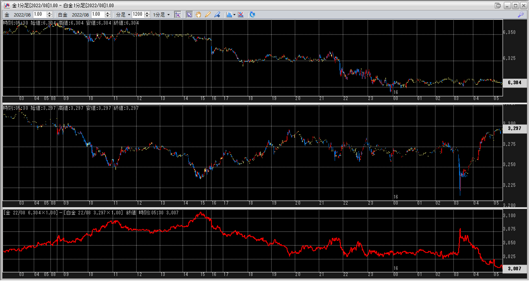529x281 pixels.
Task: Click the bar chart indicator icon
Action: coord(229,14)
